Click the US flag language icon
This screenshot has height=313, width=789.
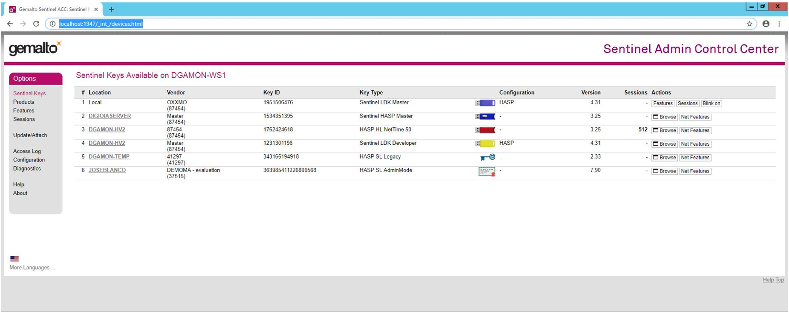tap(14, 259)
